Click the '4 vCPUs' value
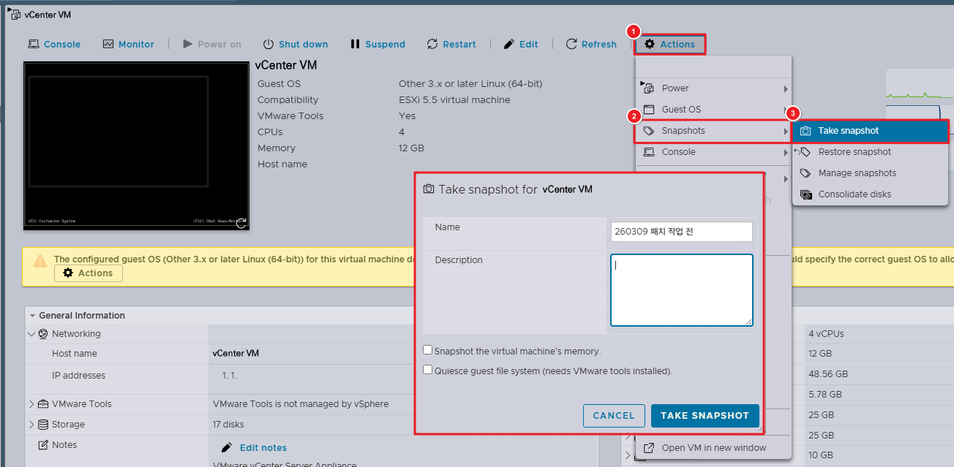 point(826,334)
